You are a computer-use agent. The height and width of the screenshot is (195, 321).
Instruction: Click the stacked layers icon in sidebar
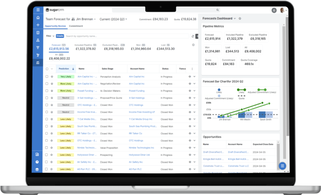[37, 169]
